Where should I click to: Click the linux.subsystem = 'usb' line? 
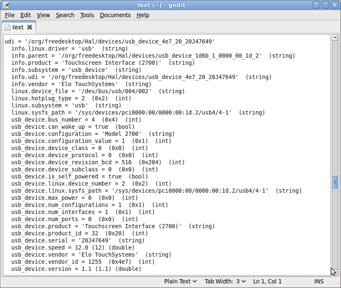click(x=66, y=105)
